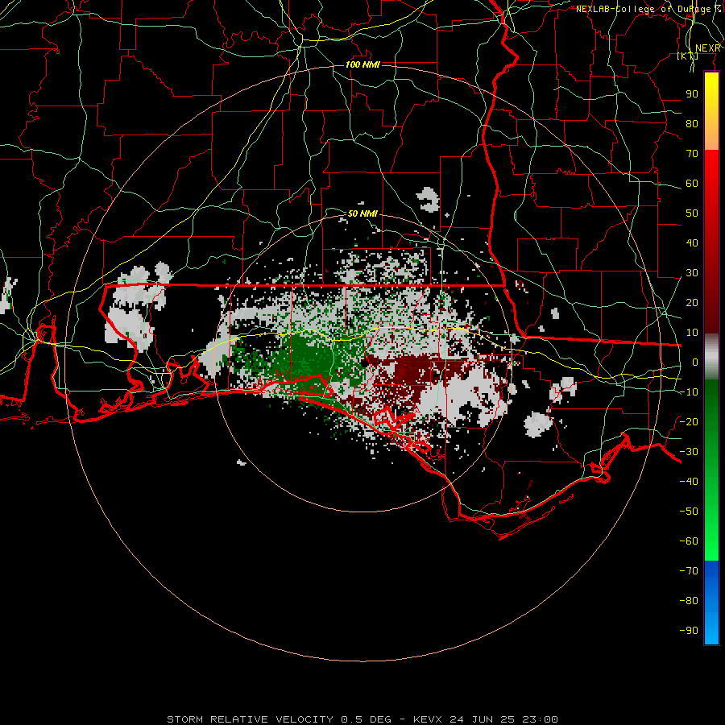Click the -40 value on the velocity scale
The image size is (725, 725).
(x=689, y=482)
